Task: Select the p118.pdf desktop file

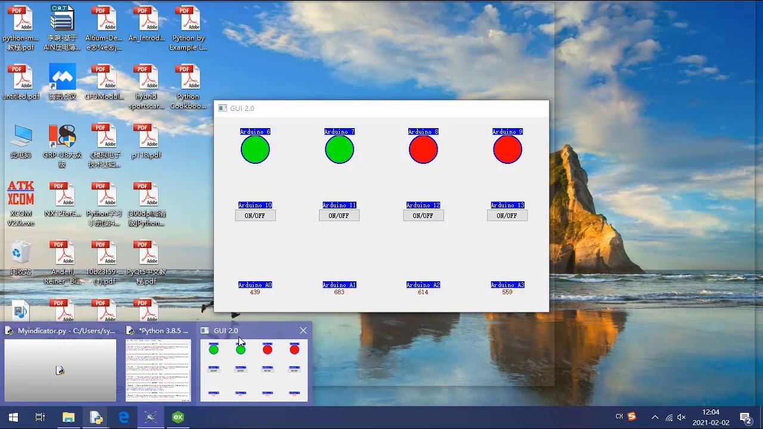Action: coord(146,141)
